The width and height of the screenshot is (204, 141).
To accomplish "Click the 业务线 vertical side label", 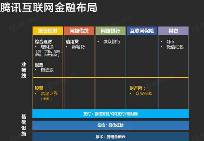I will pos(23,70).
